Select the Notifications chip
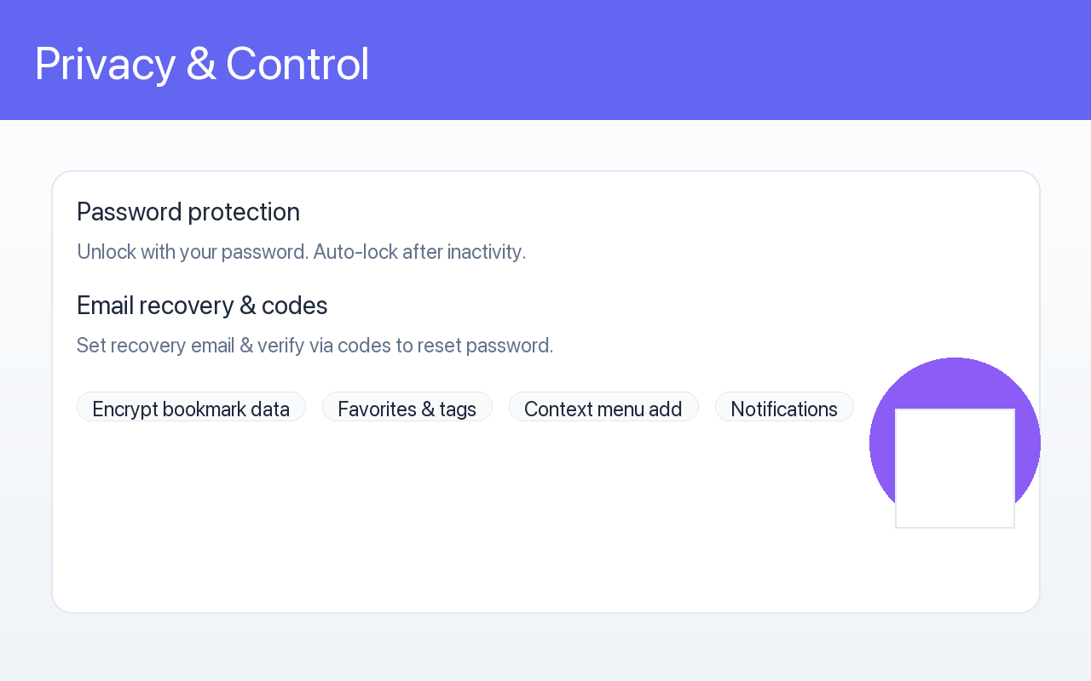Screen dimensions: 1091x681 [784, 407]
